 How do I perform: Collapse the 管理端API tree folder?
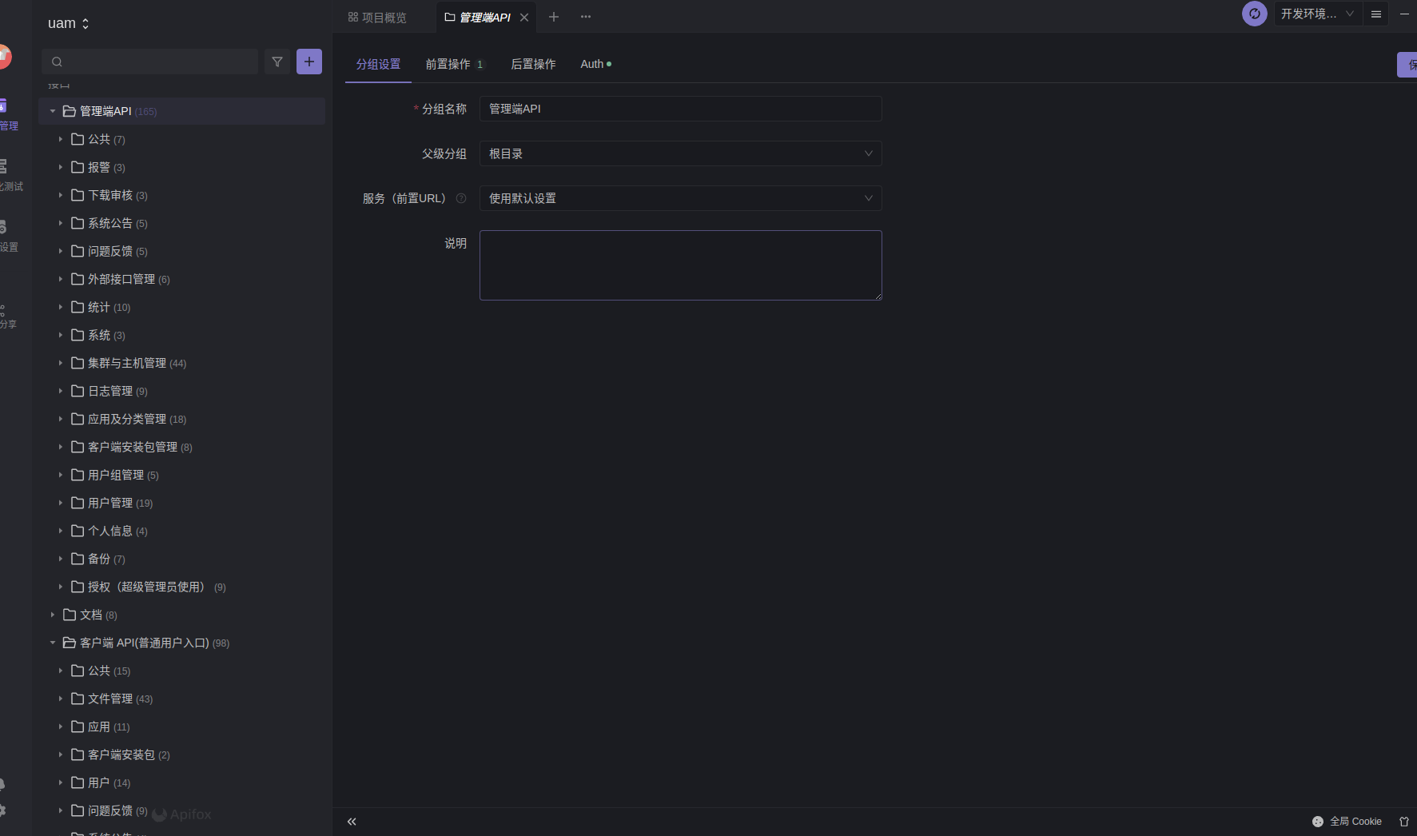[53, 111]
